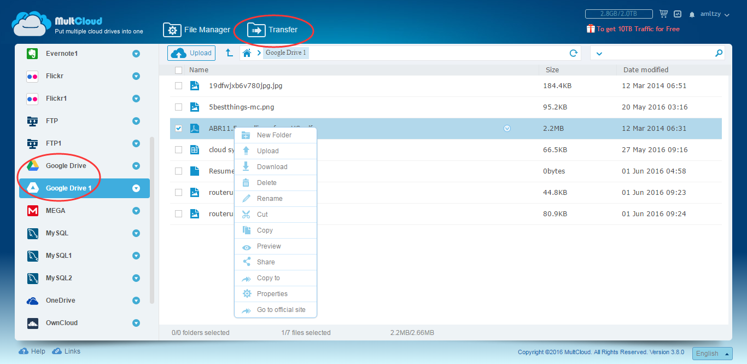Image resolution: width=747 pixels, height=364 pixels.
Task: Choose Upload in the context menu
Action: pos(276,151)
